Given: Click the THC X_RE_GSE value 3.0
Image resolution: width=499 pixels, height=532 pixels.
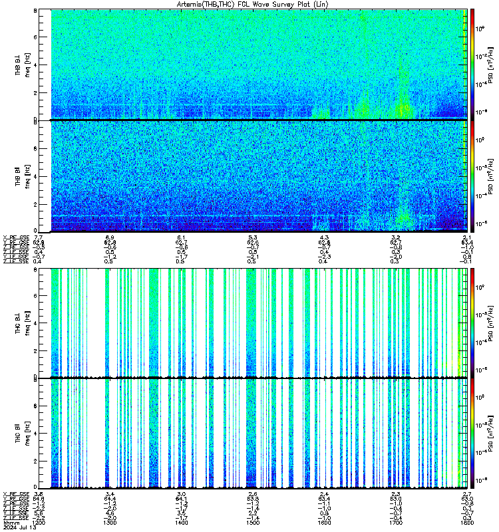Looking at the screenshot, I should coord(181,494).
